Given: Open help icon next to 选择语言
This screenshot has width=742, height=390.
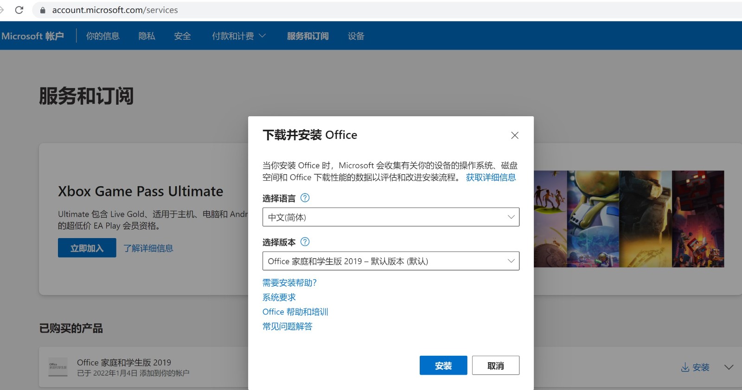Looking at the screenshot, I should (x=305, y=198).
